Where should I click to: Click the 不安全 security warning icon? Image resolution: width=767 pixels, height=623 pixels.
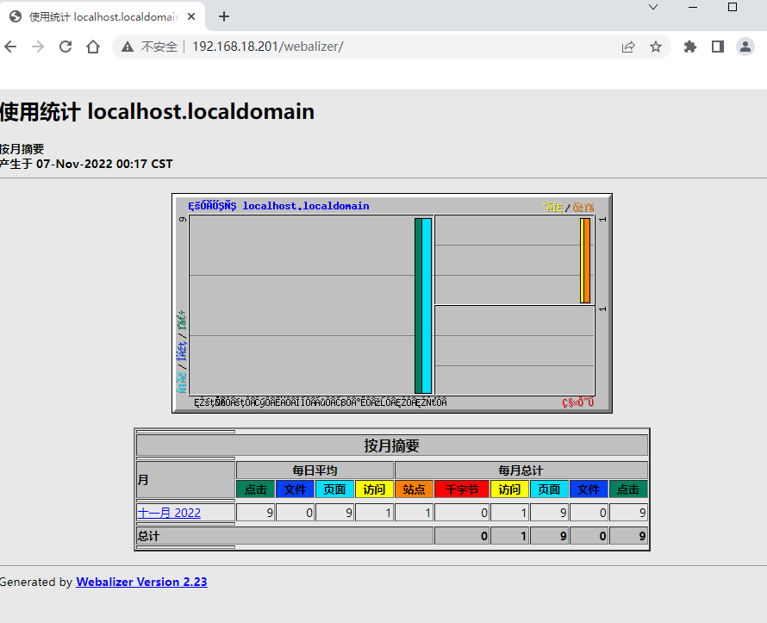tap(128, 46)
